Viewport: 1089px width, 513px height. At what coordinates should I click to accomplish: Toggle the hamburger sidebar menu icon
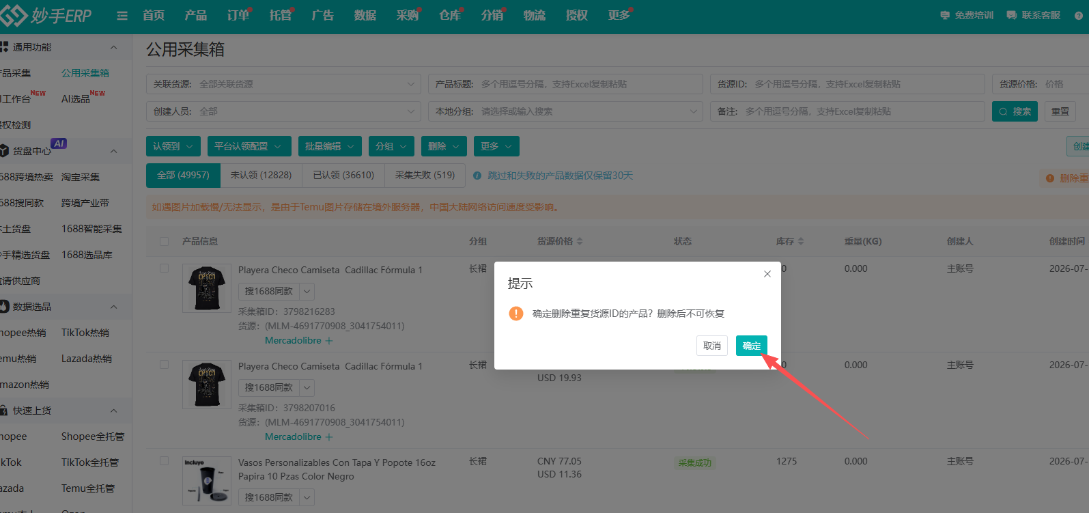coord(122,16)
